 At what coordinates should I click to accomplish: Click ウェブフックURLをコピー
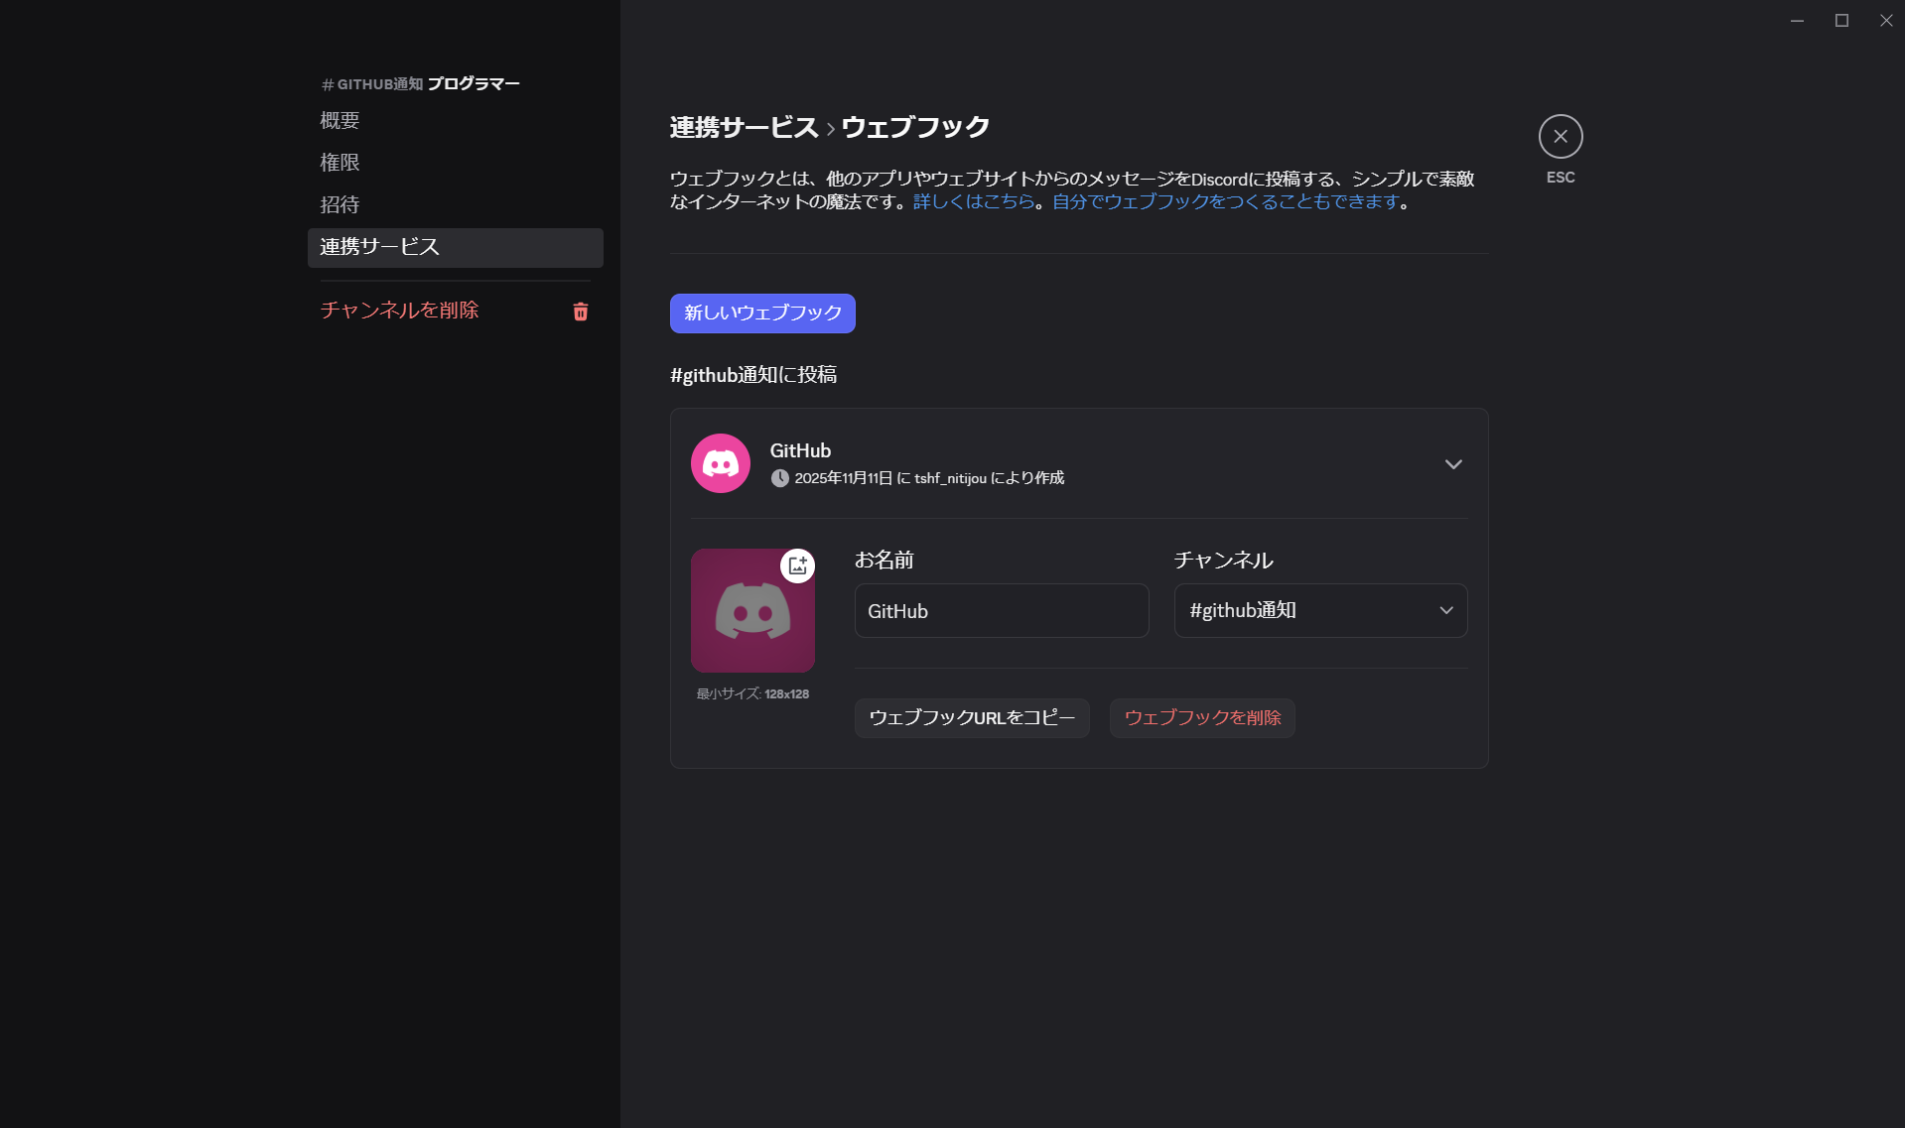pos(972,717)
